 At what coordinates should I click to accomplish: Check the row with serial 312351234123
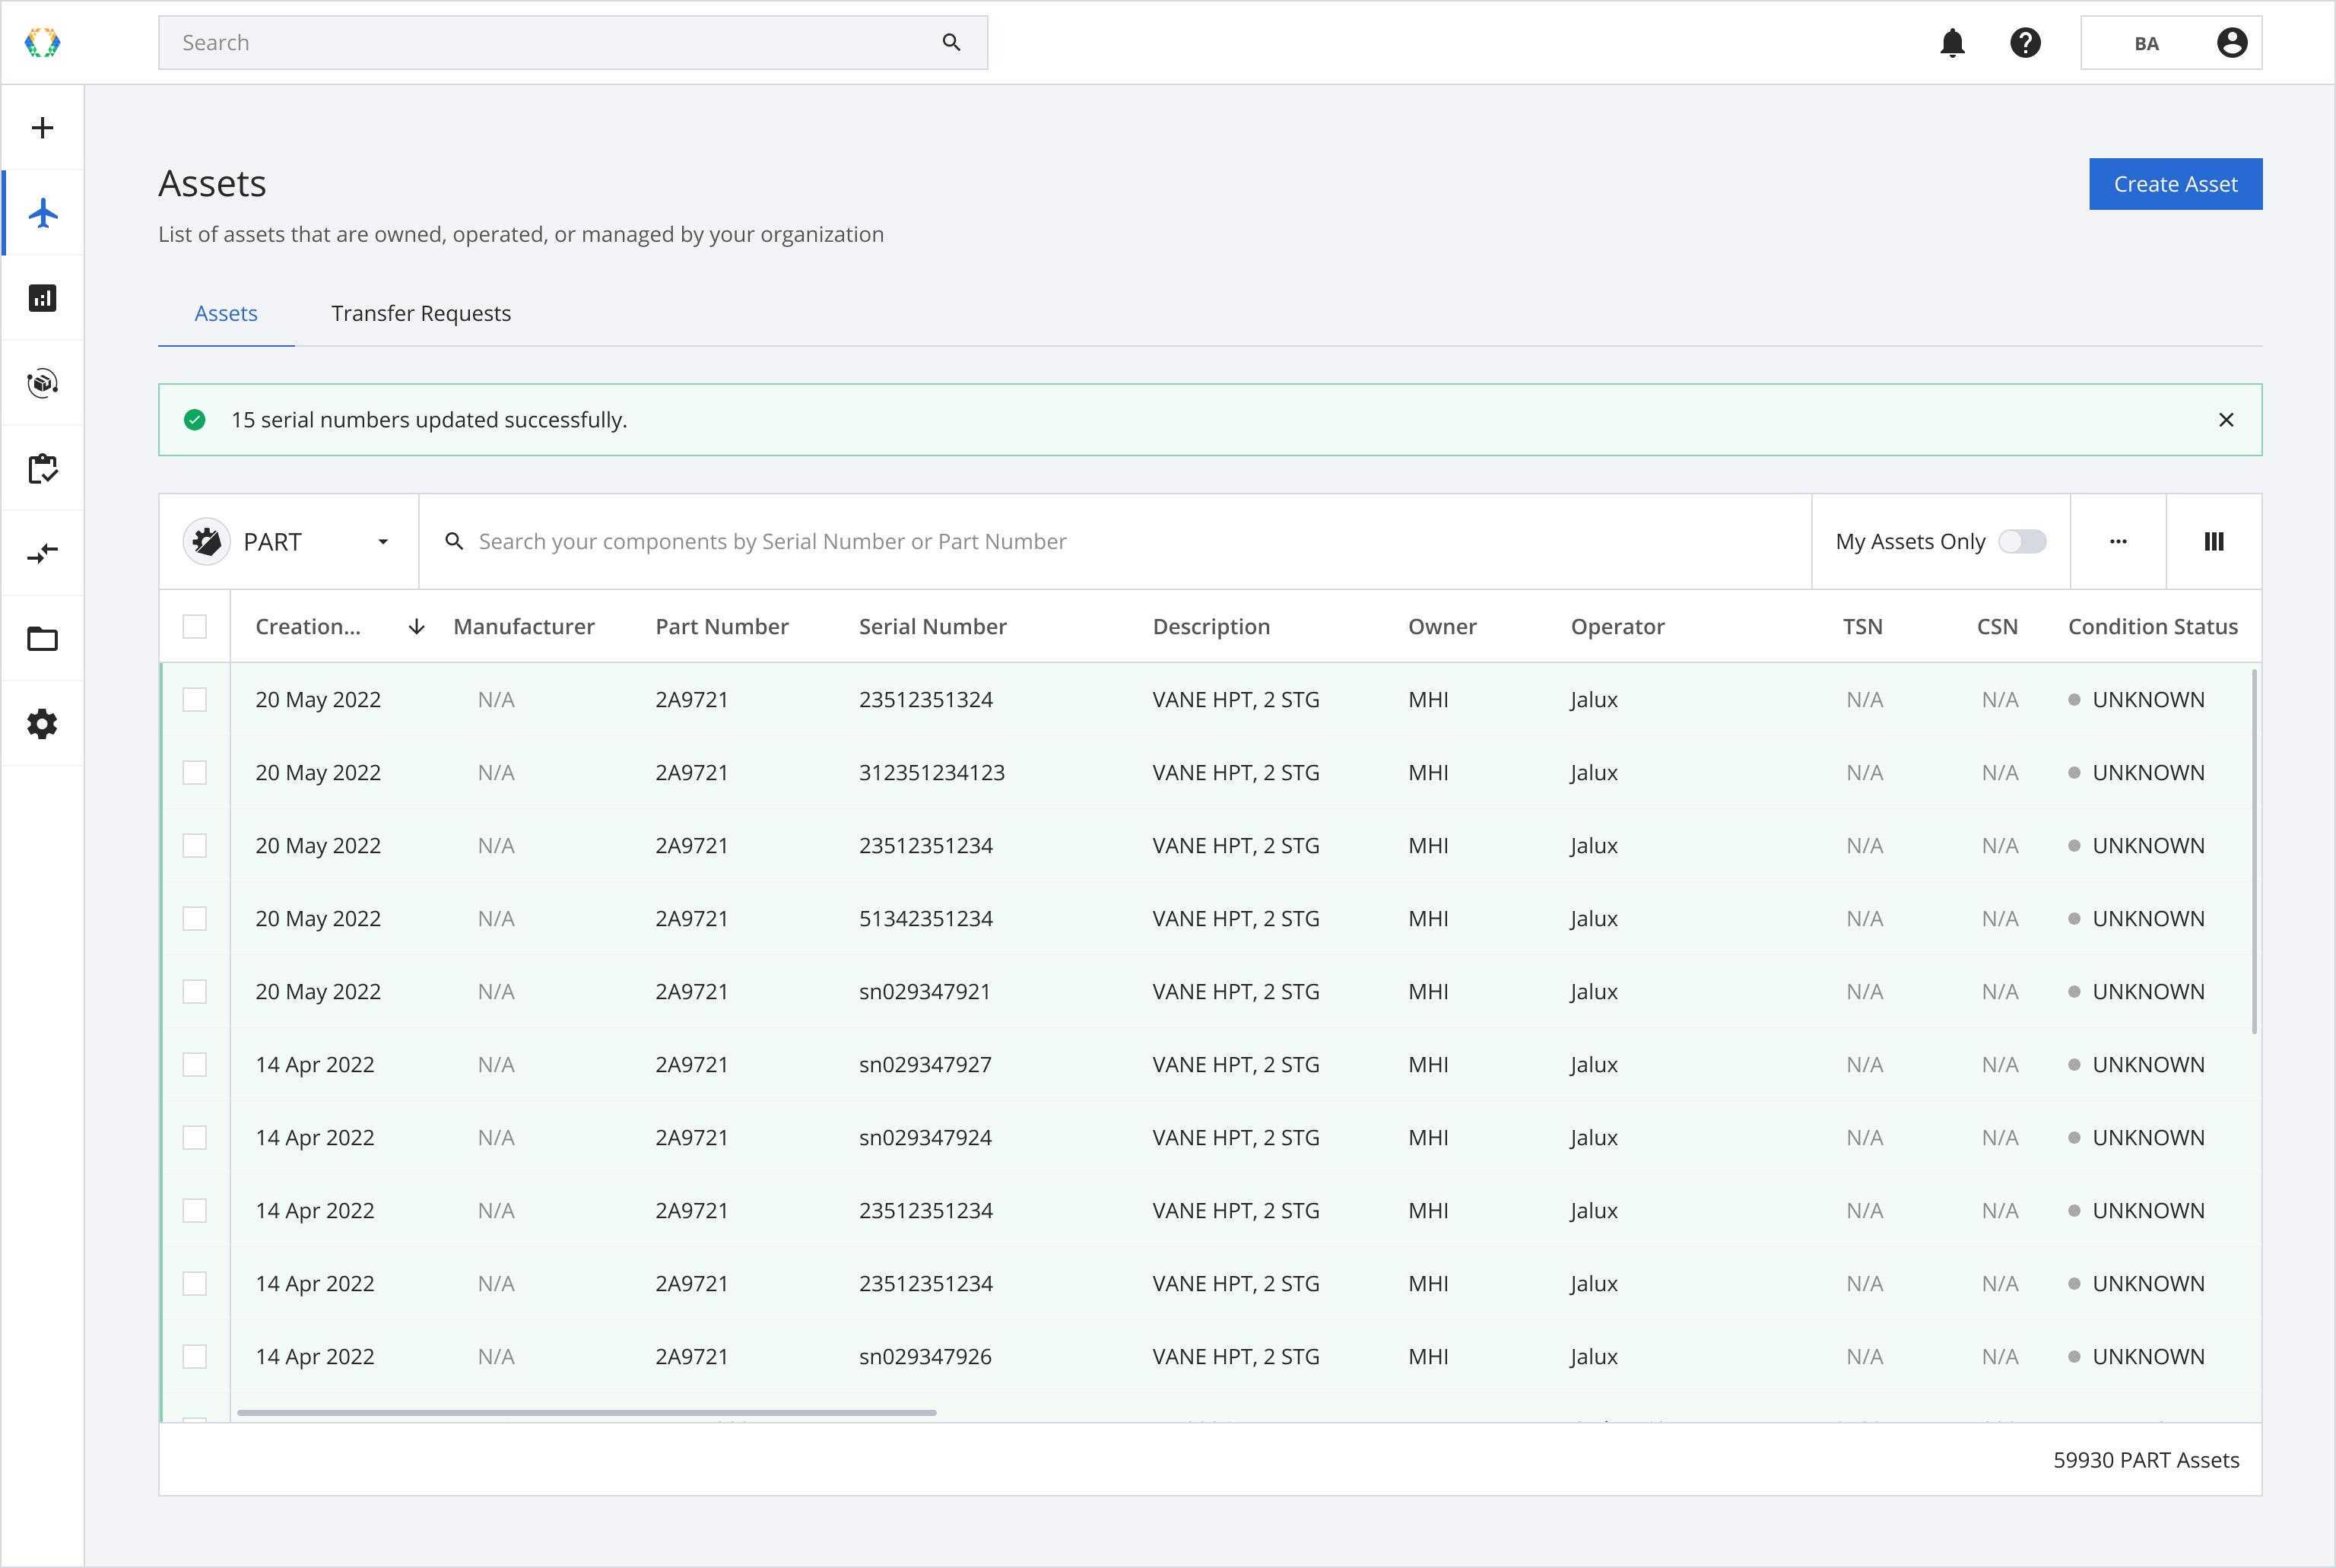coord(195,773)
